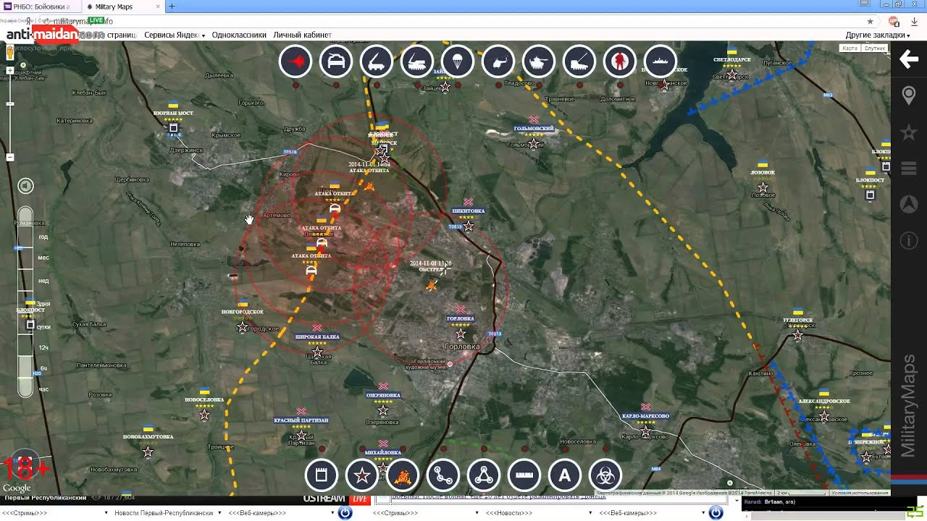Viewport: 927px width, 521px height.
Task: Select the triangle polygon drawing tool
Action: pyautogui.click(x=484, y=475)
